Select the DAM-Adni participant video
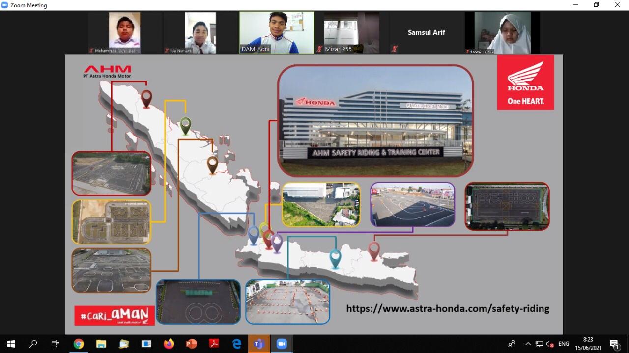The height and width of the screenshot is (353, 629). pyautogui.click(x=276, y=32)
